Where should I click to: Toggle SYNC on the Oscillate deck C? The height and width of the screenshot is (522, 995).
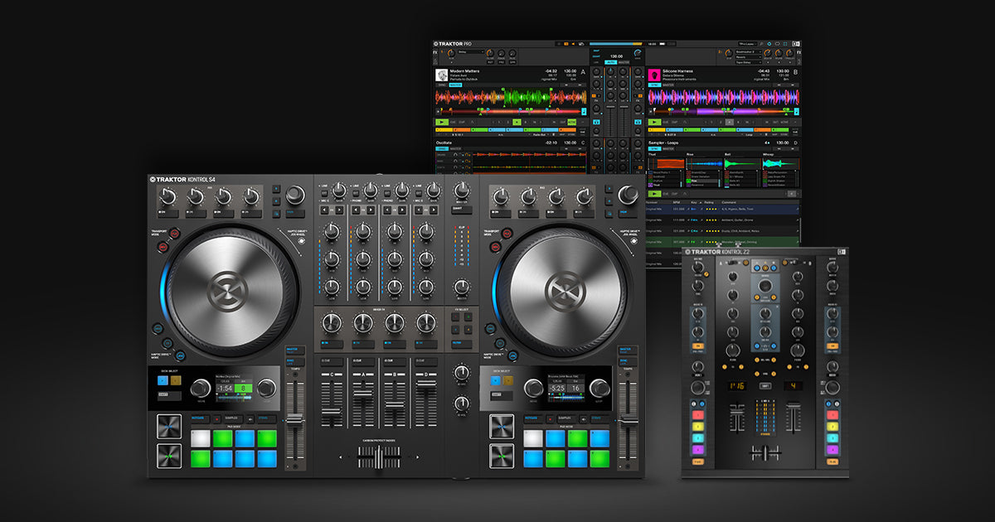click(x=441, y=149)
